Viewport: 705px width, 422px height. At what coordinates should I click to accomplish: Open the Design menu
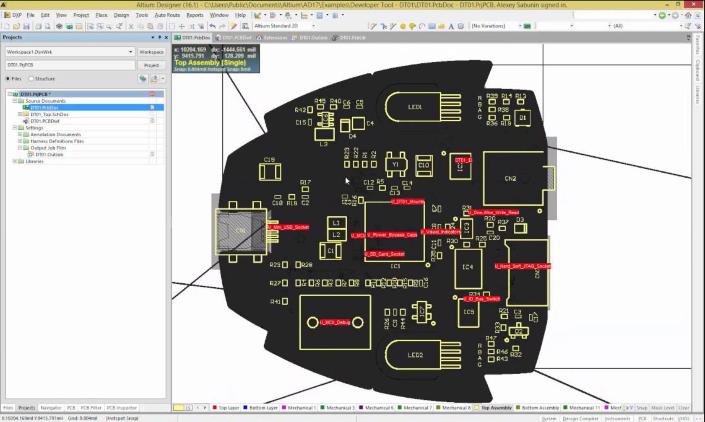coord(122,15)
